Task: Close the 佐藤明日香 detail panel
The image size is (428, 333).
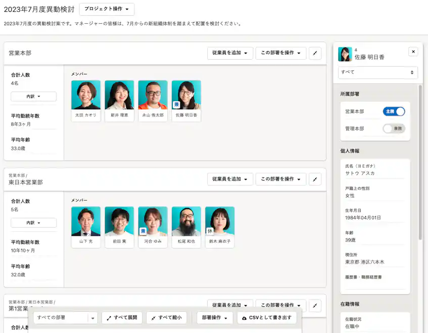Action: click(413, 51)
